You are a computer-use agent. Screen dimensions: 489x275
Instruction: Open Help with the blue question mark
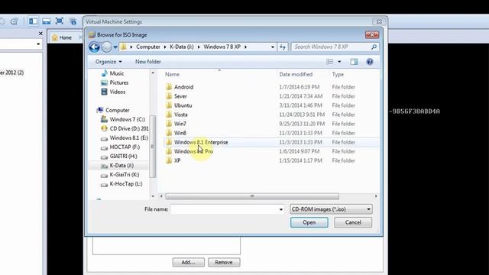tap(370, 62)
